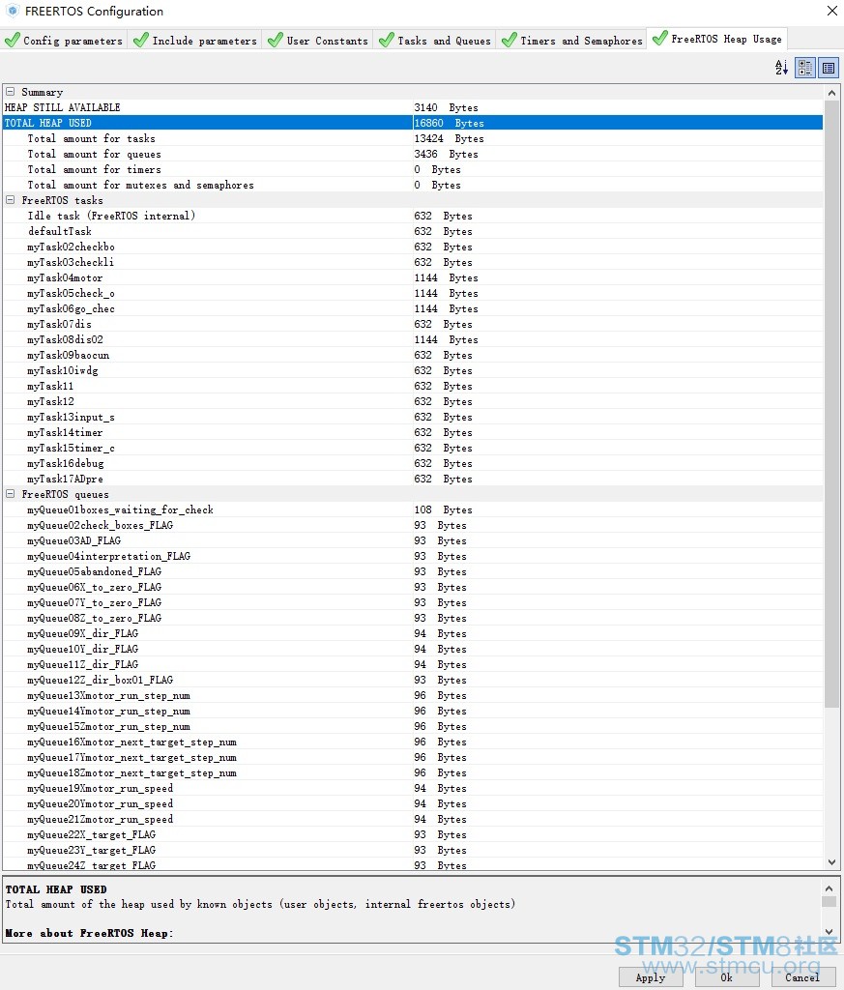
Task: Select the myTask16debug row
Action: click(x=413, y=463)
